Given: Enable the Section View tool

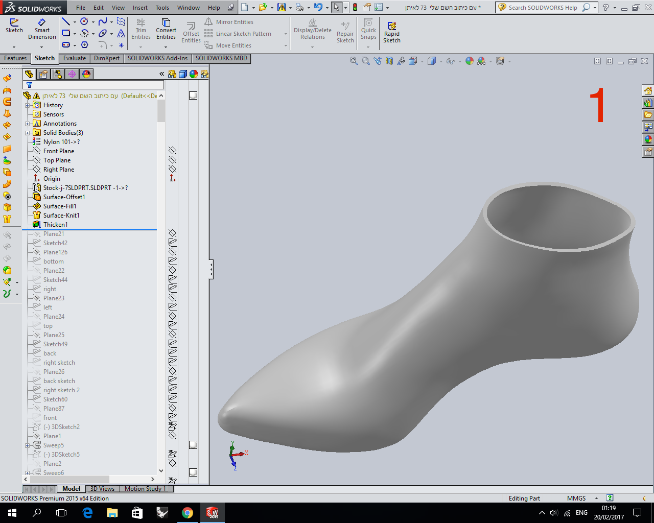Looking at the screenshot, I should 388,61.
